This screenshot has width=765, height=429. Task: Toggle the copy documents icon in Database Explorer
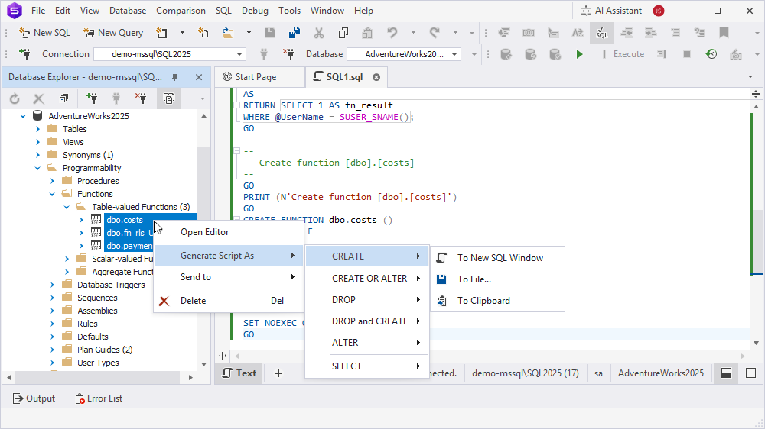point(169,98)
